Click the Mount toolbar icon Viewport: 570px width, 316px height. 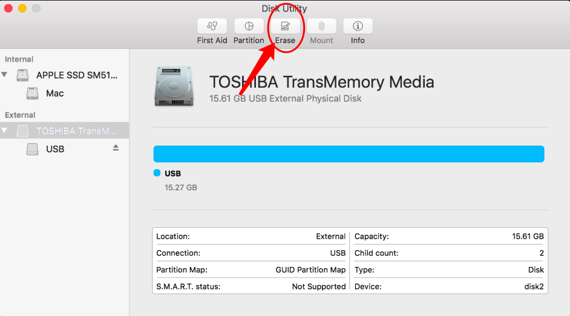(321, 27)
